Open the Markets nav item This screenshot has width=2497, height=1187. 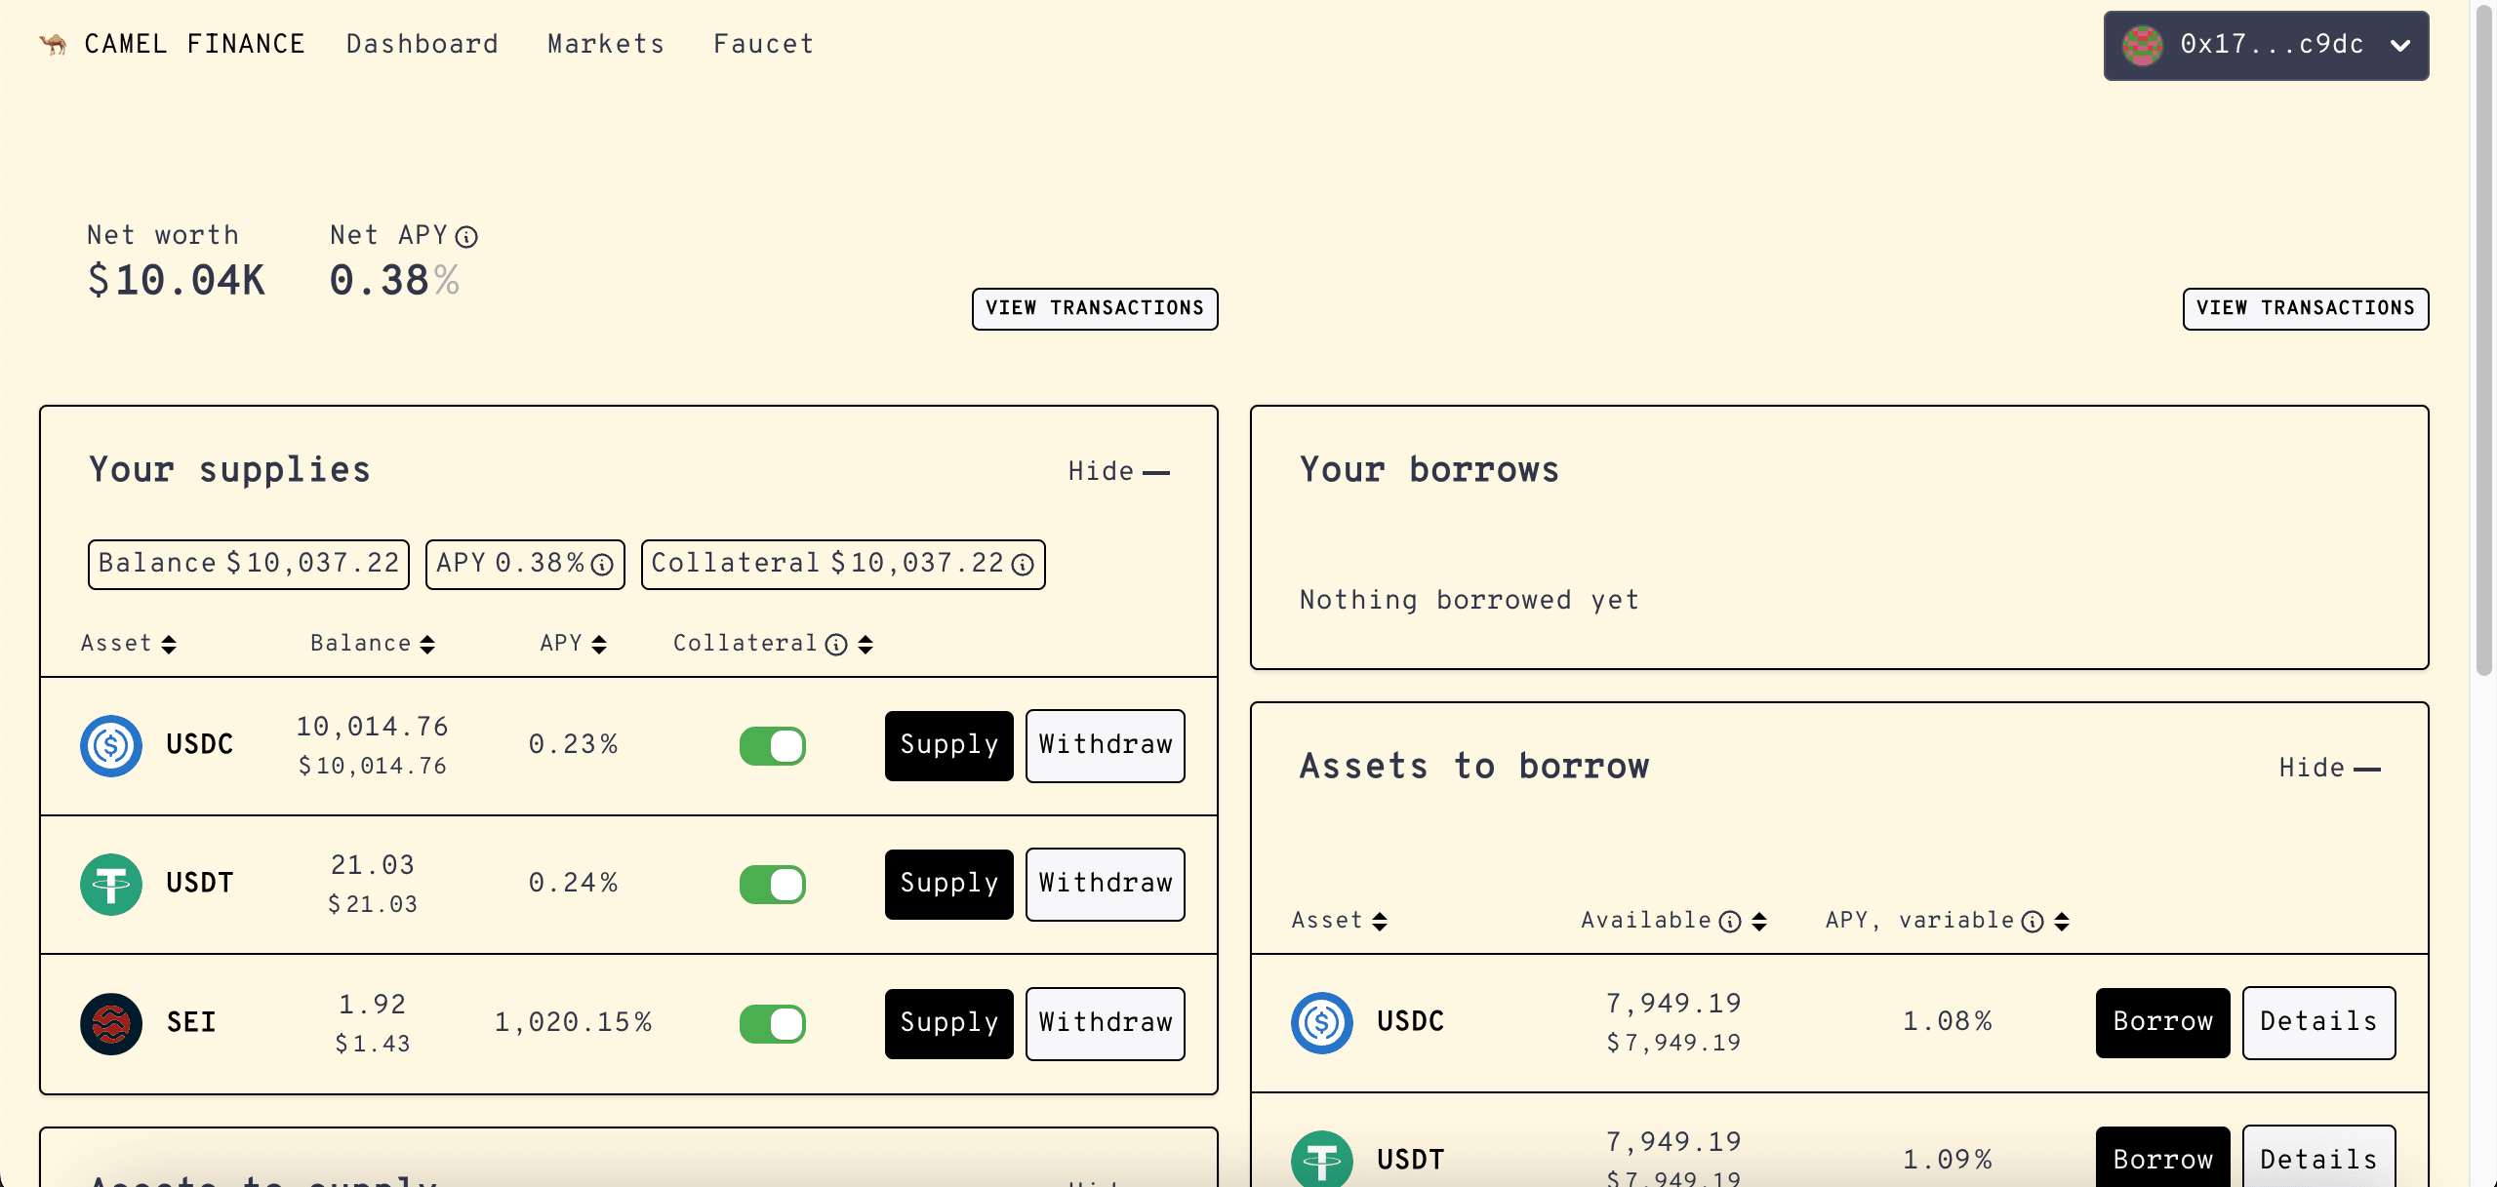pyautogui.click(x=606, y=45)
